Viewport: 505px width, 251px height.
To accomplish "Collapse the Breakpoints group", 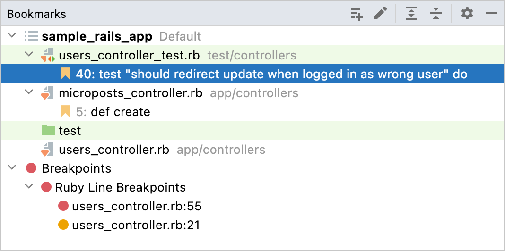I will point(13,168).
